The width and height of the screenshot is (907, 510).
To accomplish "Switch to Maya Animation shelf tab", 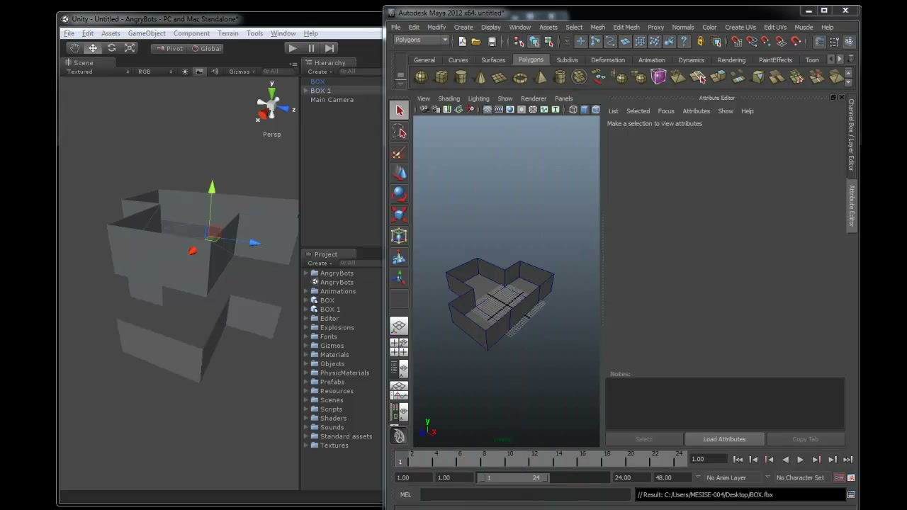I will tap(651, 60).
